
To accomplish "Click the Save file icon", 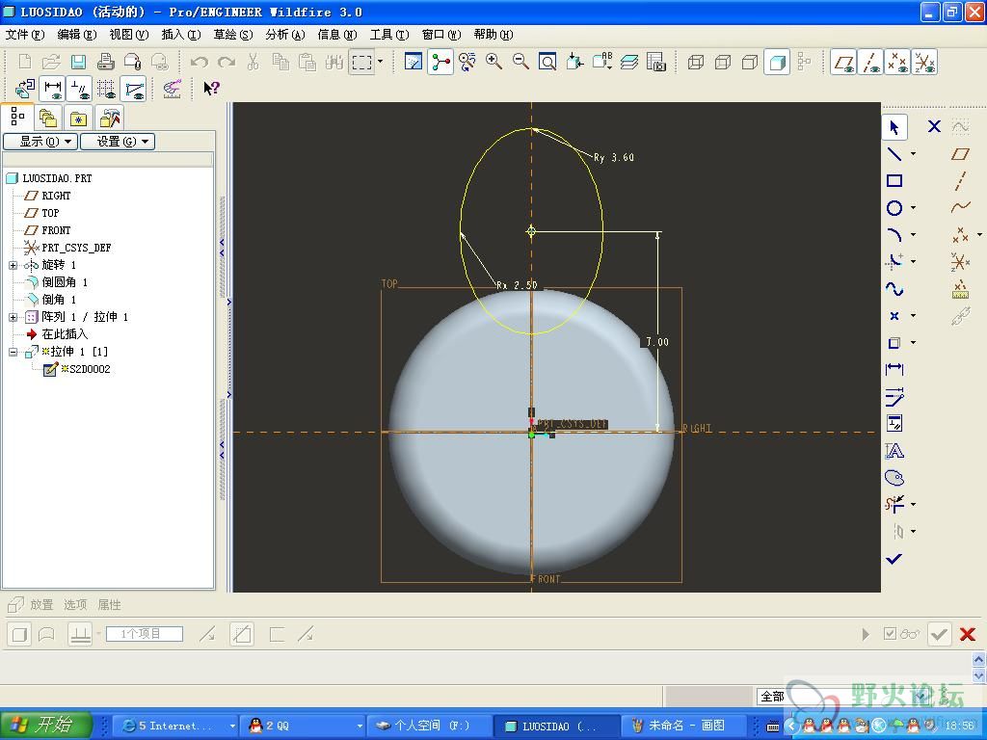I will pyautogui.click(x=78, y=62).
